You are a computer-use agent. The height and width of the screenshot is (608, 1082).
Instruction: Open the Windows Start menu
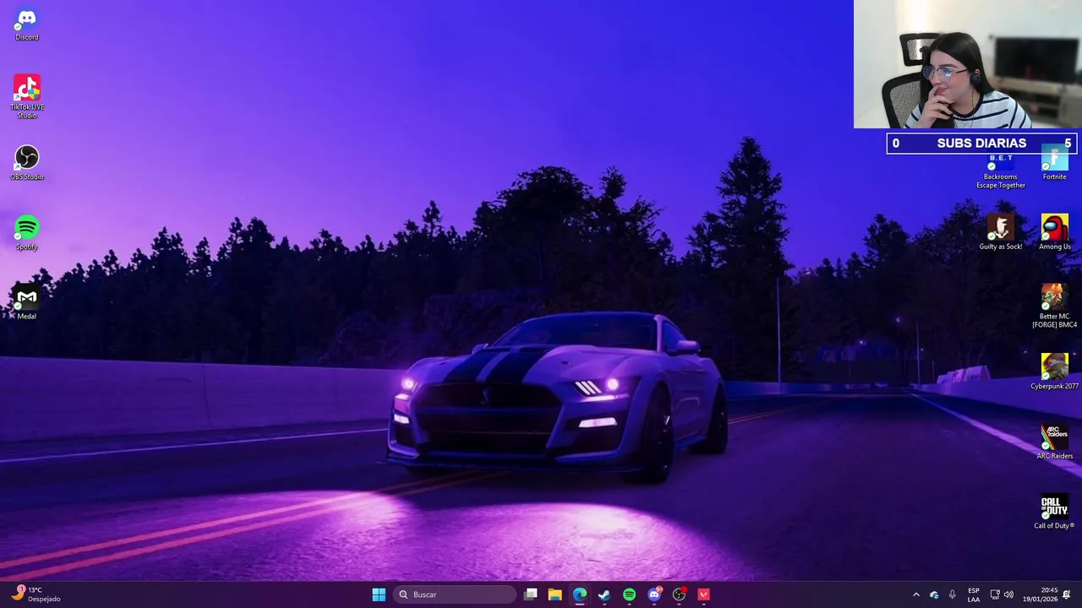pos(379,594)
